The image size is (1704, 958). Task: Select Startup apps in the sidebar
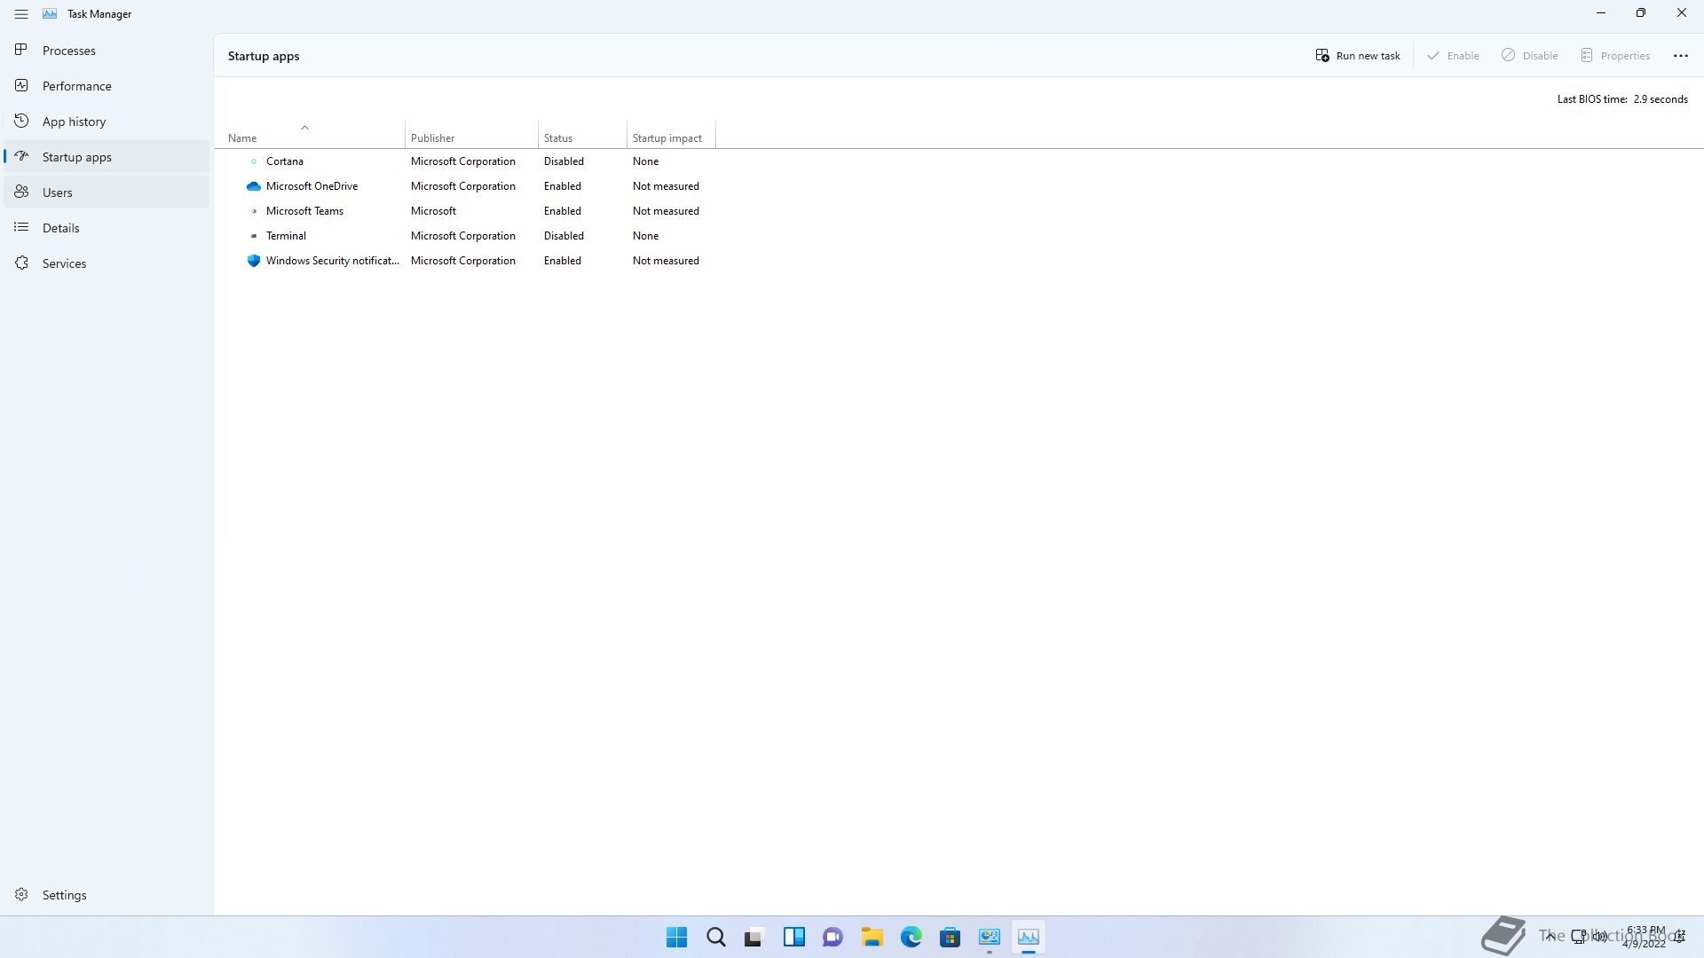coord(106,157)
